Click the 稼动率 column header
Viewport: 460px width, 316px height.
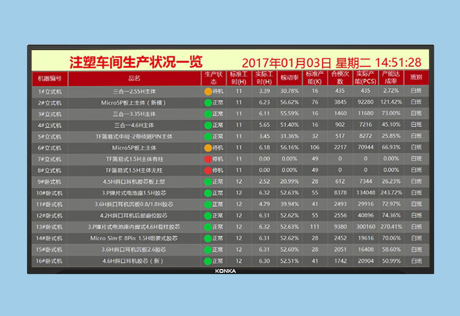(x=289, y=78)
